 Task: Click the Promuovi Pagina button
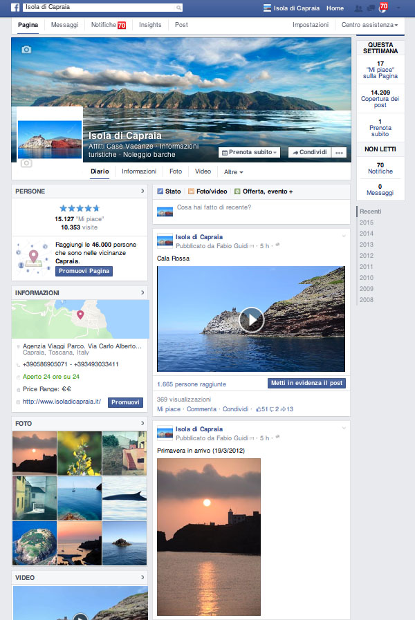point(84,271)
